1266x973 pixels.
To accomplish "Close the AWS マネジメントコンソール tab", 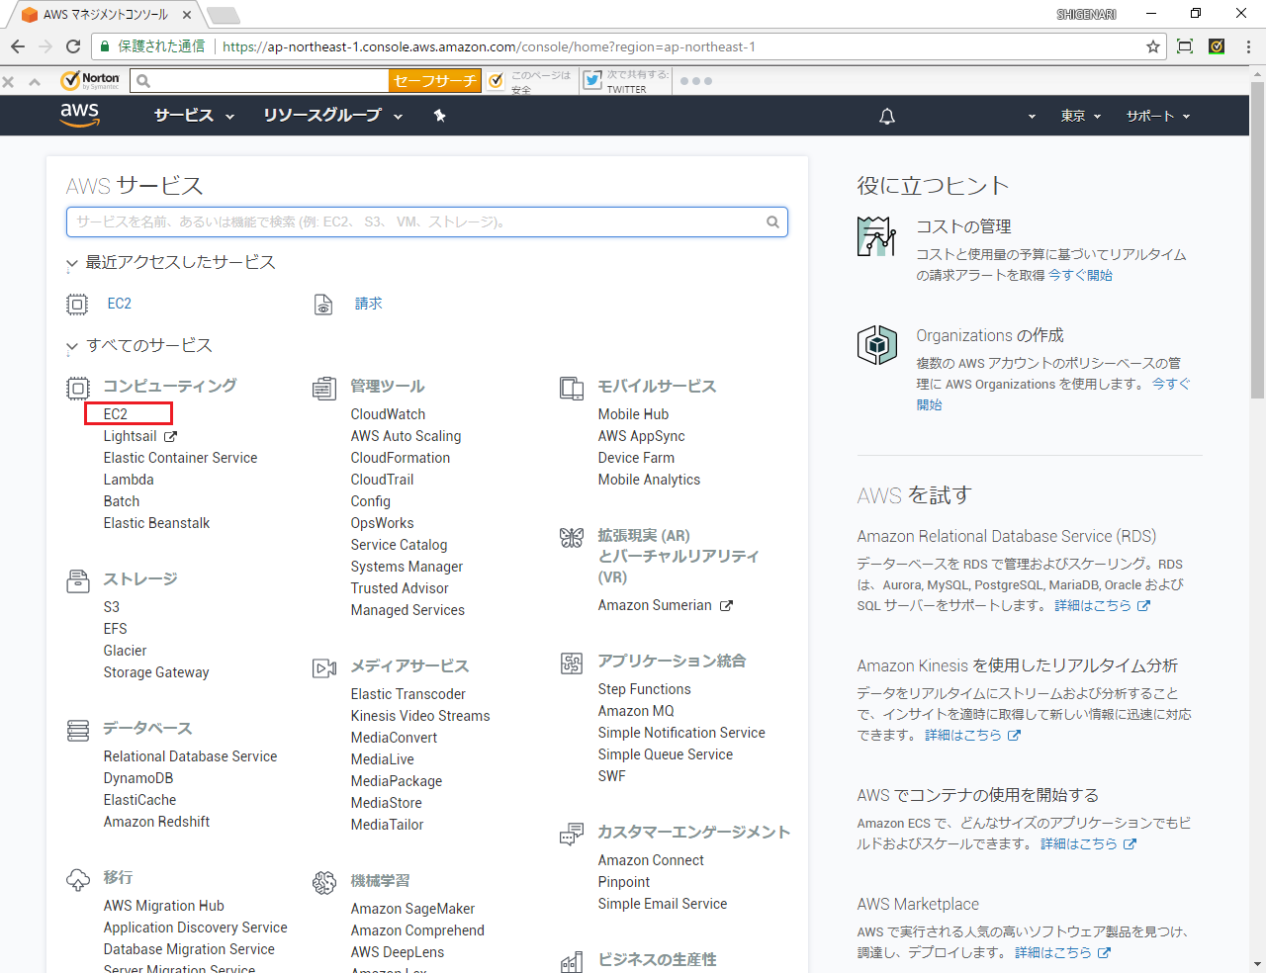I will tap(187, 15).
